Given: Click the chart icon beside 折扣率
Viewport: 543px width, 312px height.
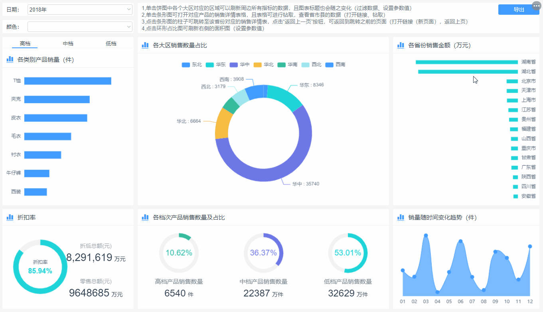Looking at the screenshot, I should click(10, 217).
